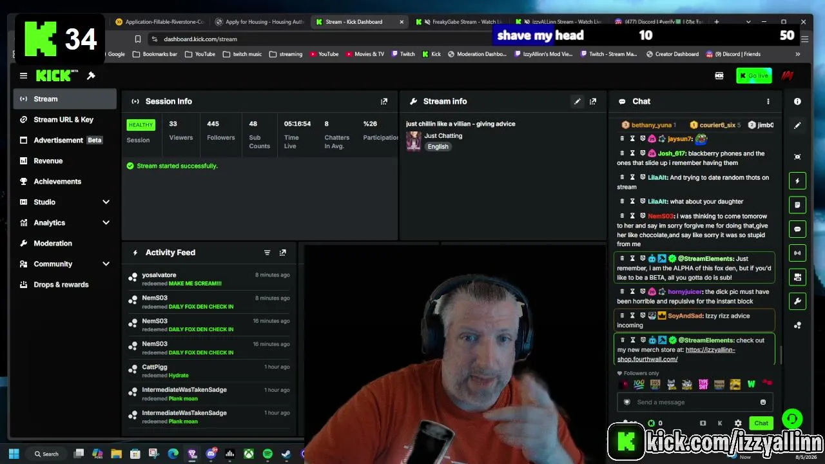Delete Josh_617's chat message with trash icon

point(622,153)
